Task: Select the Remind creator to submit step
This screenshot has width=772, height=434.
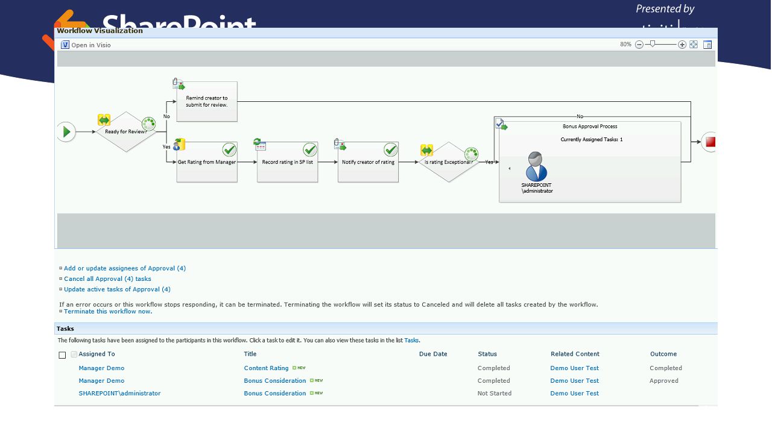Action: [207, 101]
